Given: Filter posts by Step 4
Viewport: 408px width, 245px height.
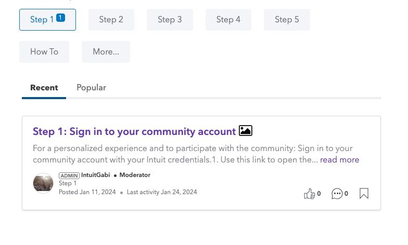Looking at the screenshot, I should click(228, 20).
